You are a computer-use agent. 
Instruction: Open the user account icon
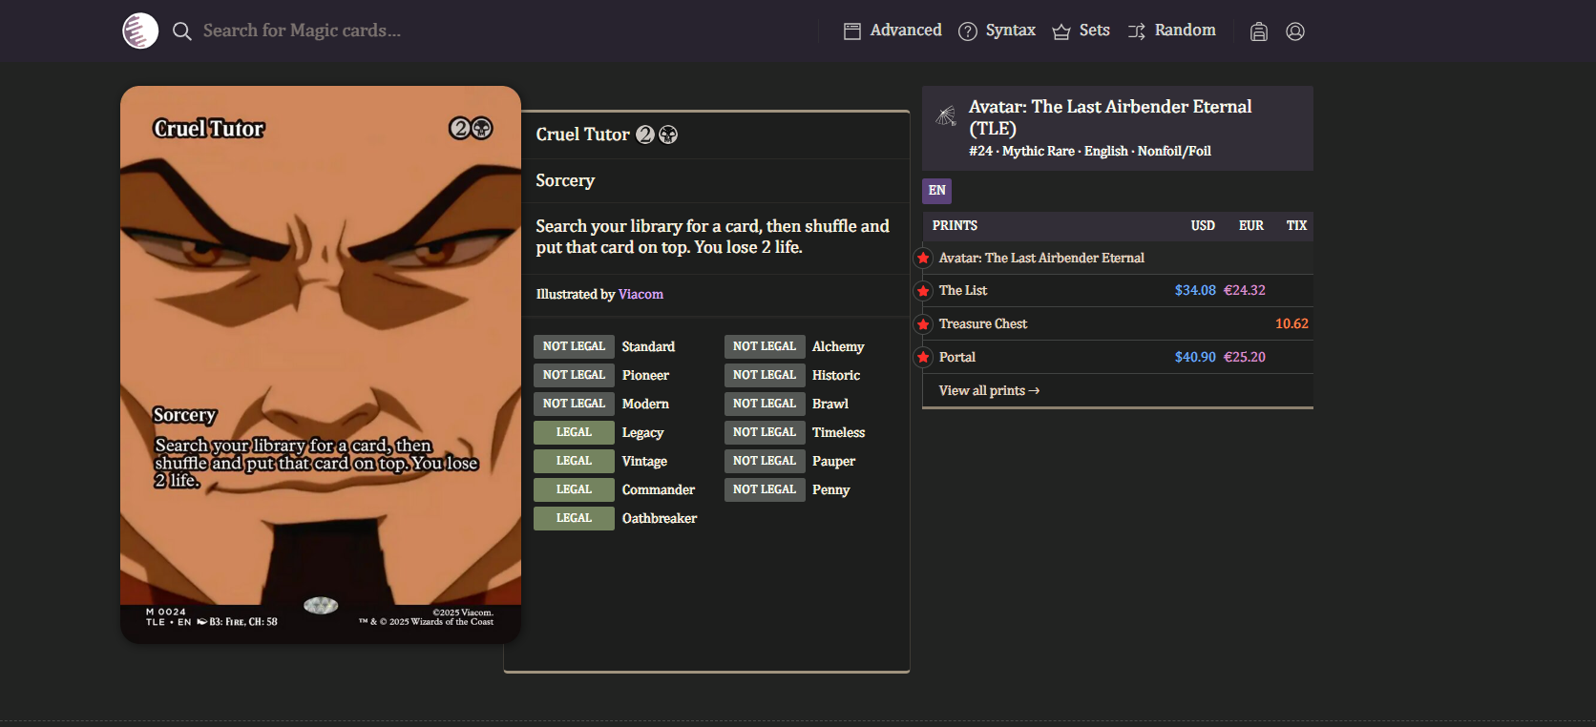[x=1295, y=31]
